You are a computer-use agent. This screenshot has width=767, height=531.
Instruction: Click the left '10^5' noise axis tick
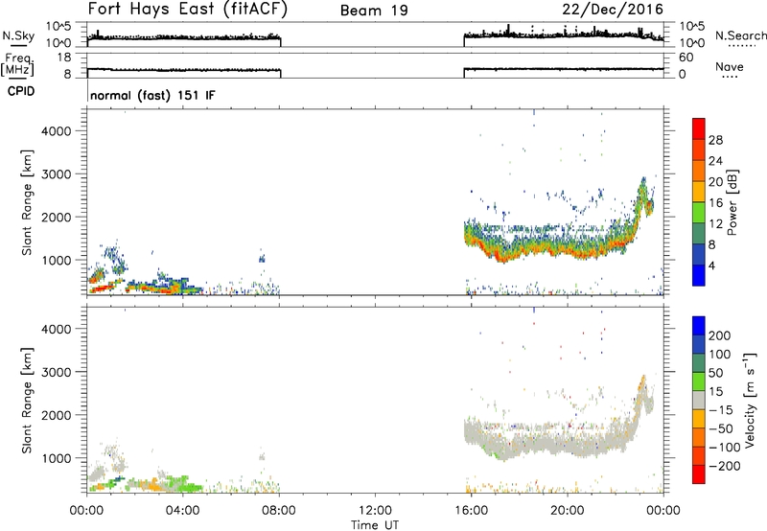[58, 27]
